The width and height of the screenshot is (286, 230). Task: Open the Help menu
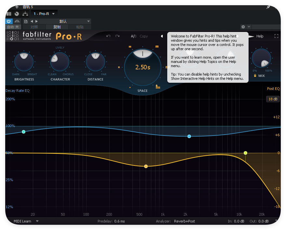click(x=260, y=36)
